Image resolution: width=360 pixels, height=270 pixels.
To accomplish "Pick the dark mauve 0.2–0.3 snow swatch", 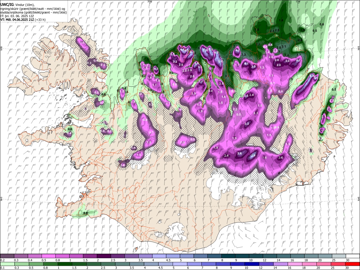I will point(7,256).
